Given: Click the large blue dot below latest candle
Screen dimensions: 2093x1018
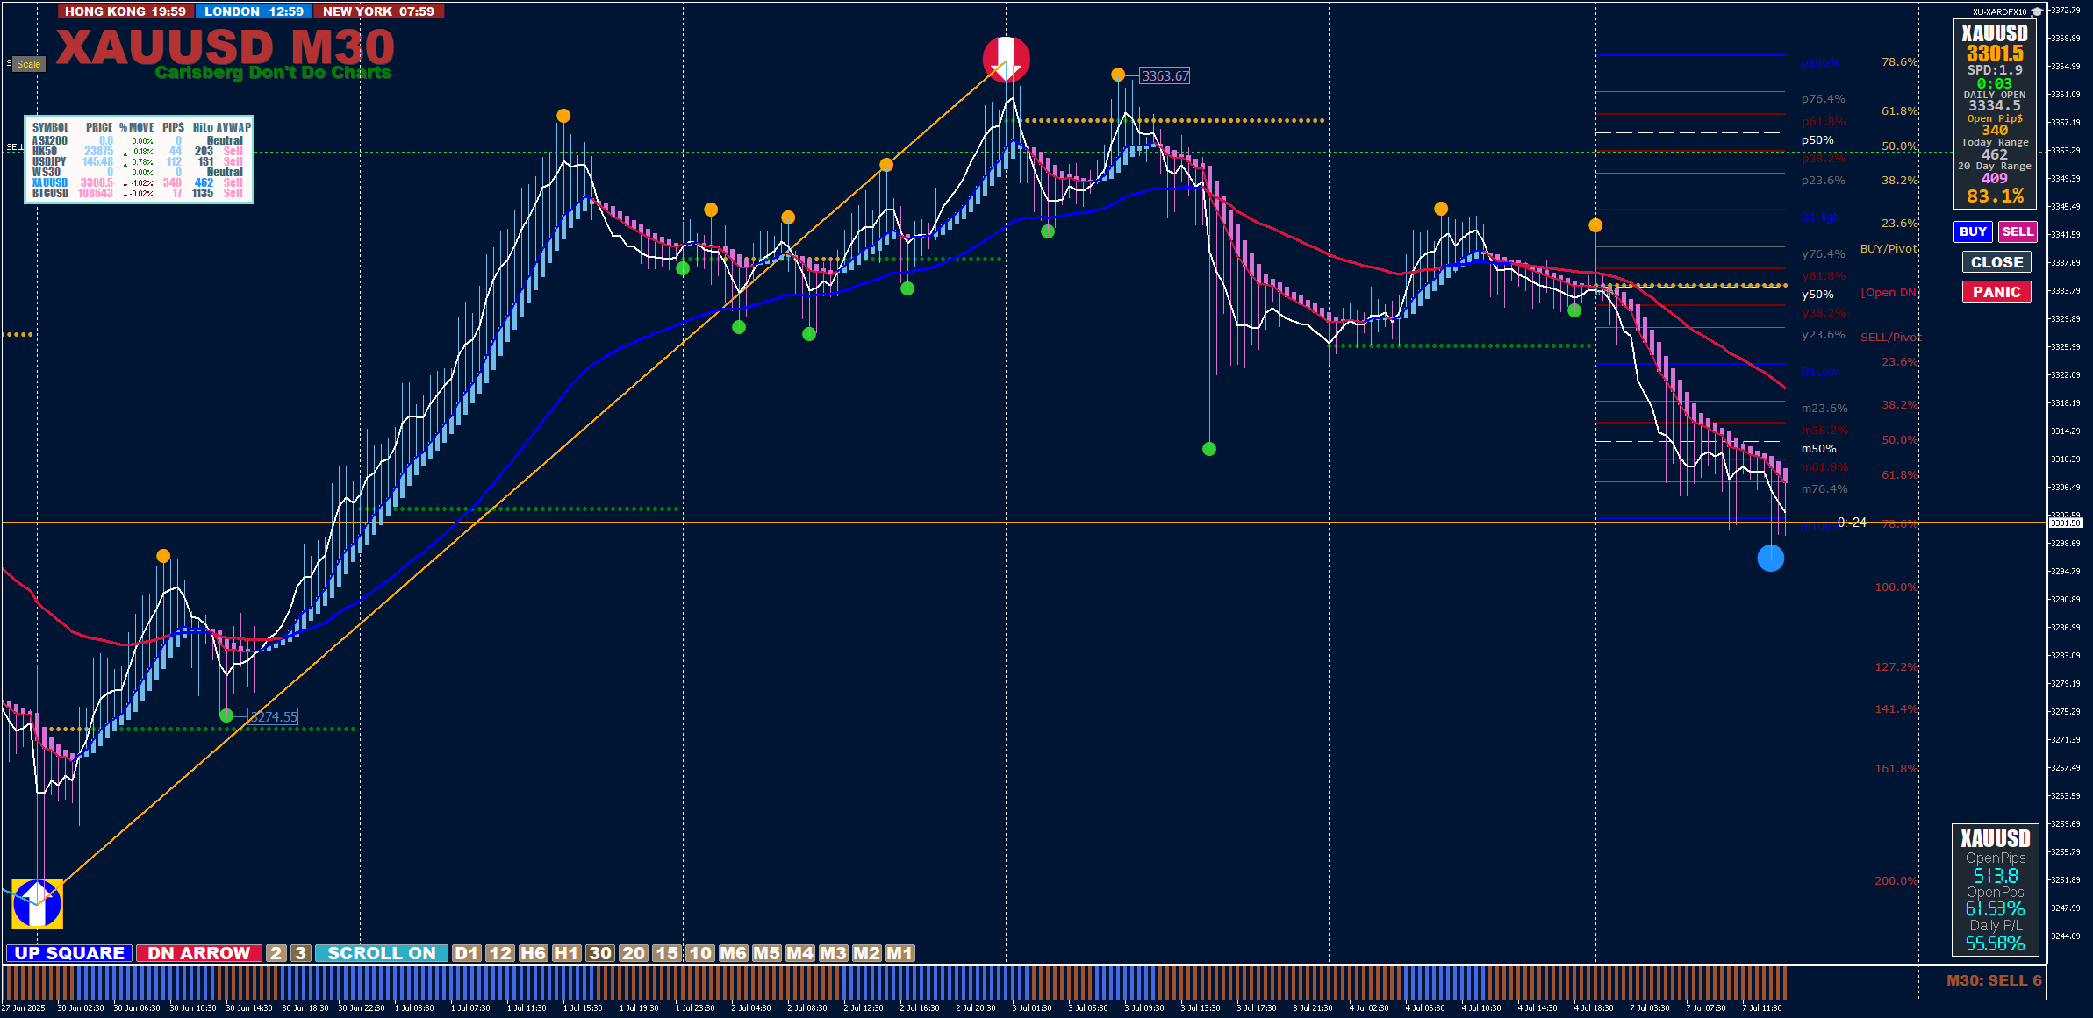Looking at the screenshot, I should click(1770, 558).
